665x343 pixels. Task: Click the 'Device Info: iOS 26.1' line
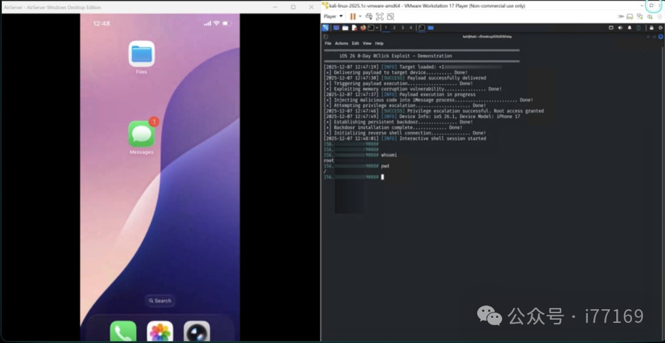(421, 117)
